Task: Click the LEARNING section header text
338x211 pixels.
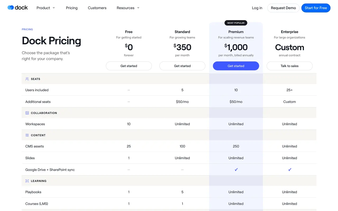Action: [39, 181]
